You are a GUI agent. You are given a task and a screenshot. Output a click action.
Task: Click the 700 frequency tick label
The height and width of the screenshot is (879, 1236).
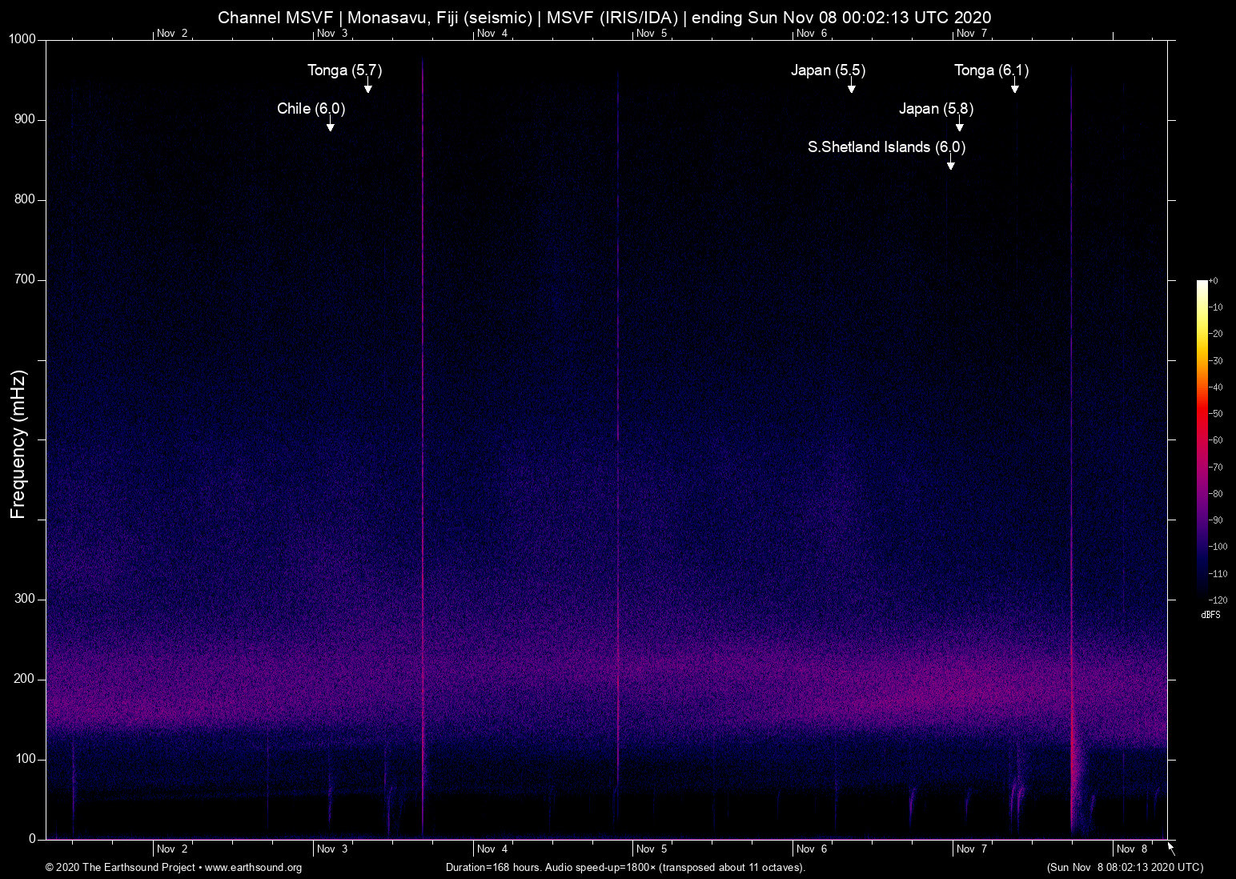[26, 279]
